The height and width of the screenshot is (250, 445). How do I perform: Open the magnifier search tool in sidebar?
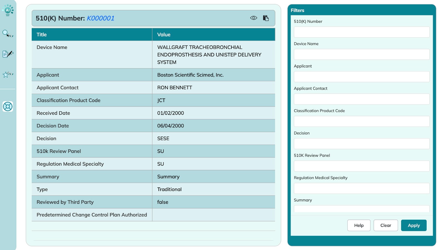point(8,34)
